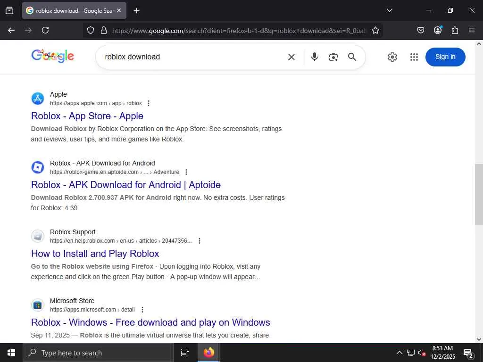Open the notification center icon

tap(468, 353)
